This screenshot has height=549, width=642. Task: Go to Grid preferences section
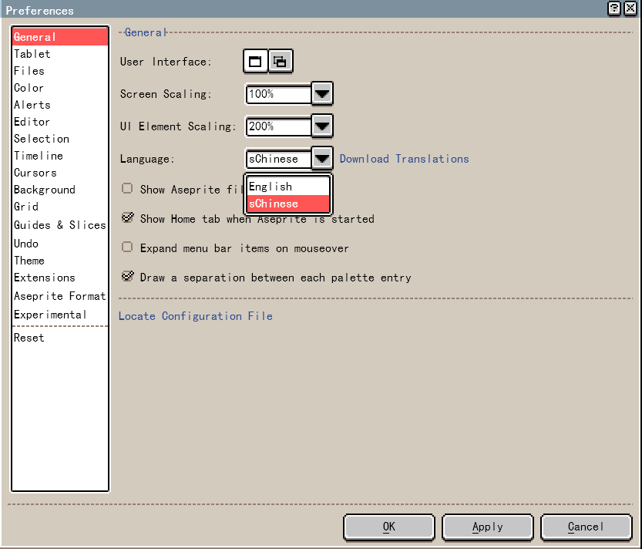[x=60, y=207]
